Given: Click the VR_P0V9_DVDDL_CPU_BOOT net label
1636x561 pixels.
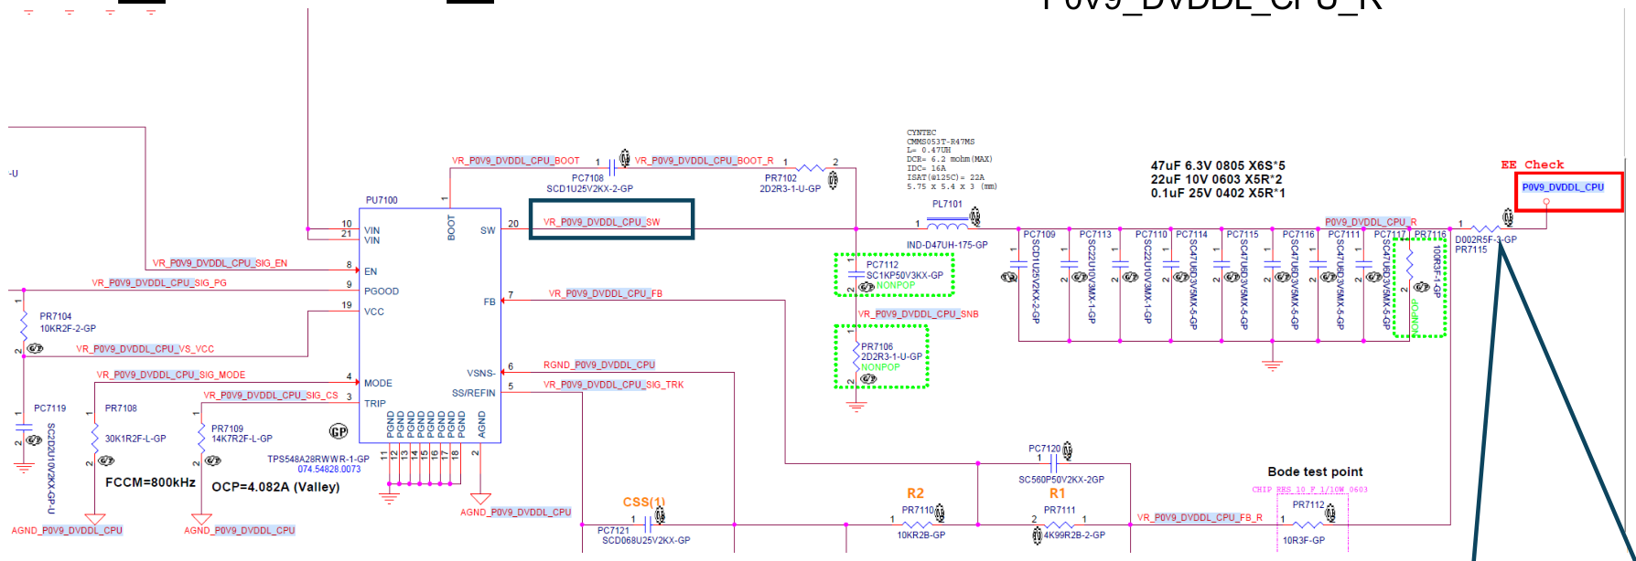Looking at the screenshot, I should click(x=515, y=161).
